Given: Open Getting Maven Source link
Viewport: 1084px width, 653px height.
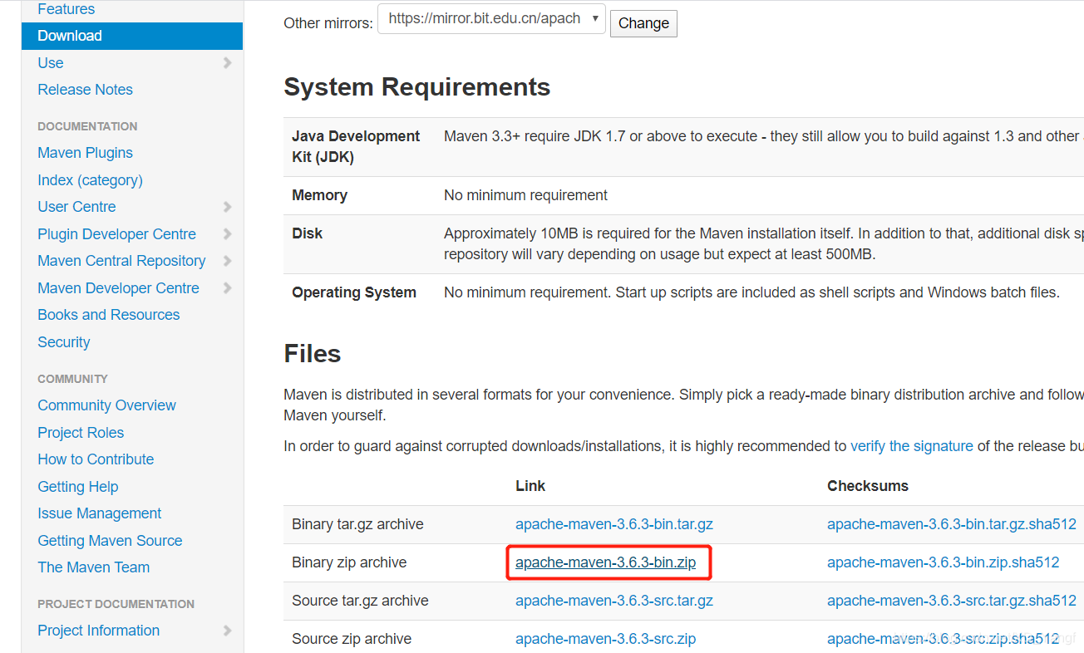Looking at the screenshot, I should tap(110, 541).
